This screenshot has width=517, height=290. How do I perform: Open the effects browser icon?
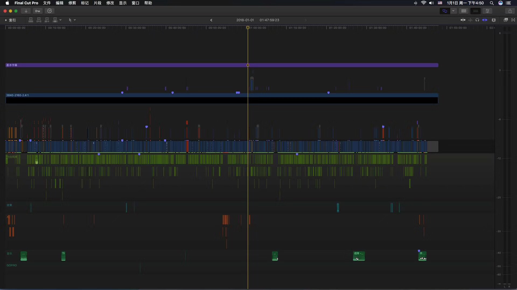(x=506, y=20)
